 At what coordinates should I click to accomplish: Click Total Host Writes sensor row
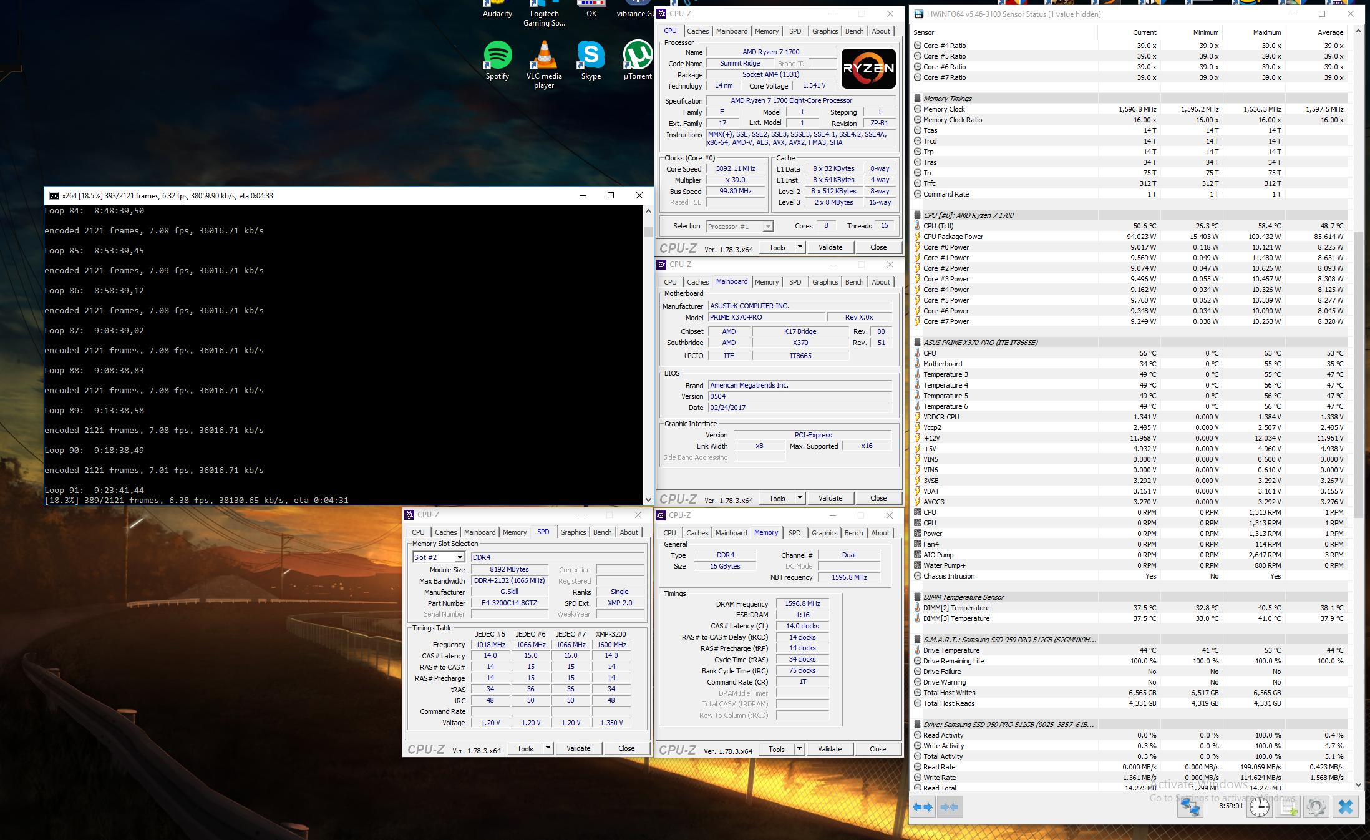coord(1129,693)
